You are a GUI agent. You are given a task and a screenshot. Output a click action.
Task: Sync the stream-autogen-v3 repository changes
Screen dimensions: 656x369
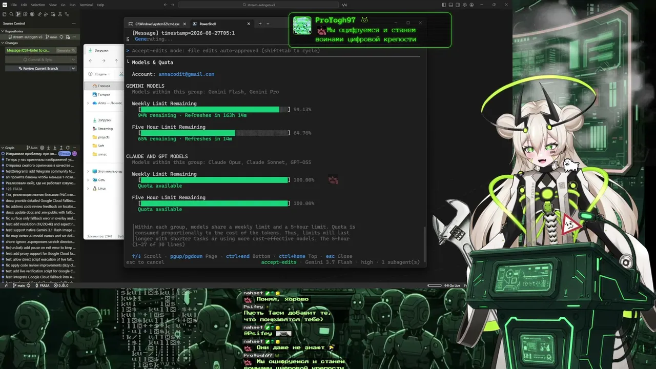[x=61, y=37]
